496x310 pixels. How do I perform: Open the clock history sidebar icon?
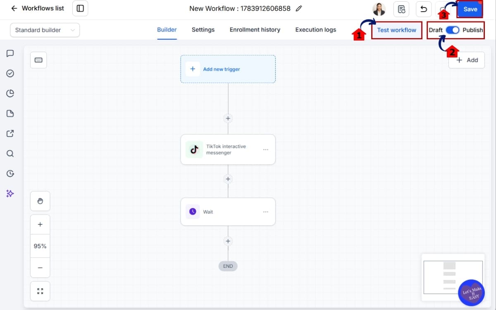click(x=10, y=173)
